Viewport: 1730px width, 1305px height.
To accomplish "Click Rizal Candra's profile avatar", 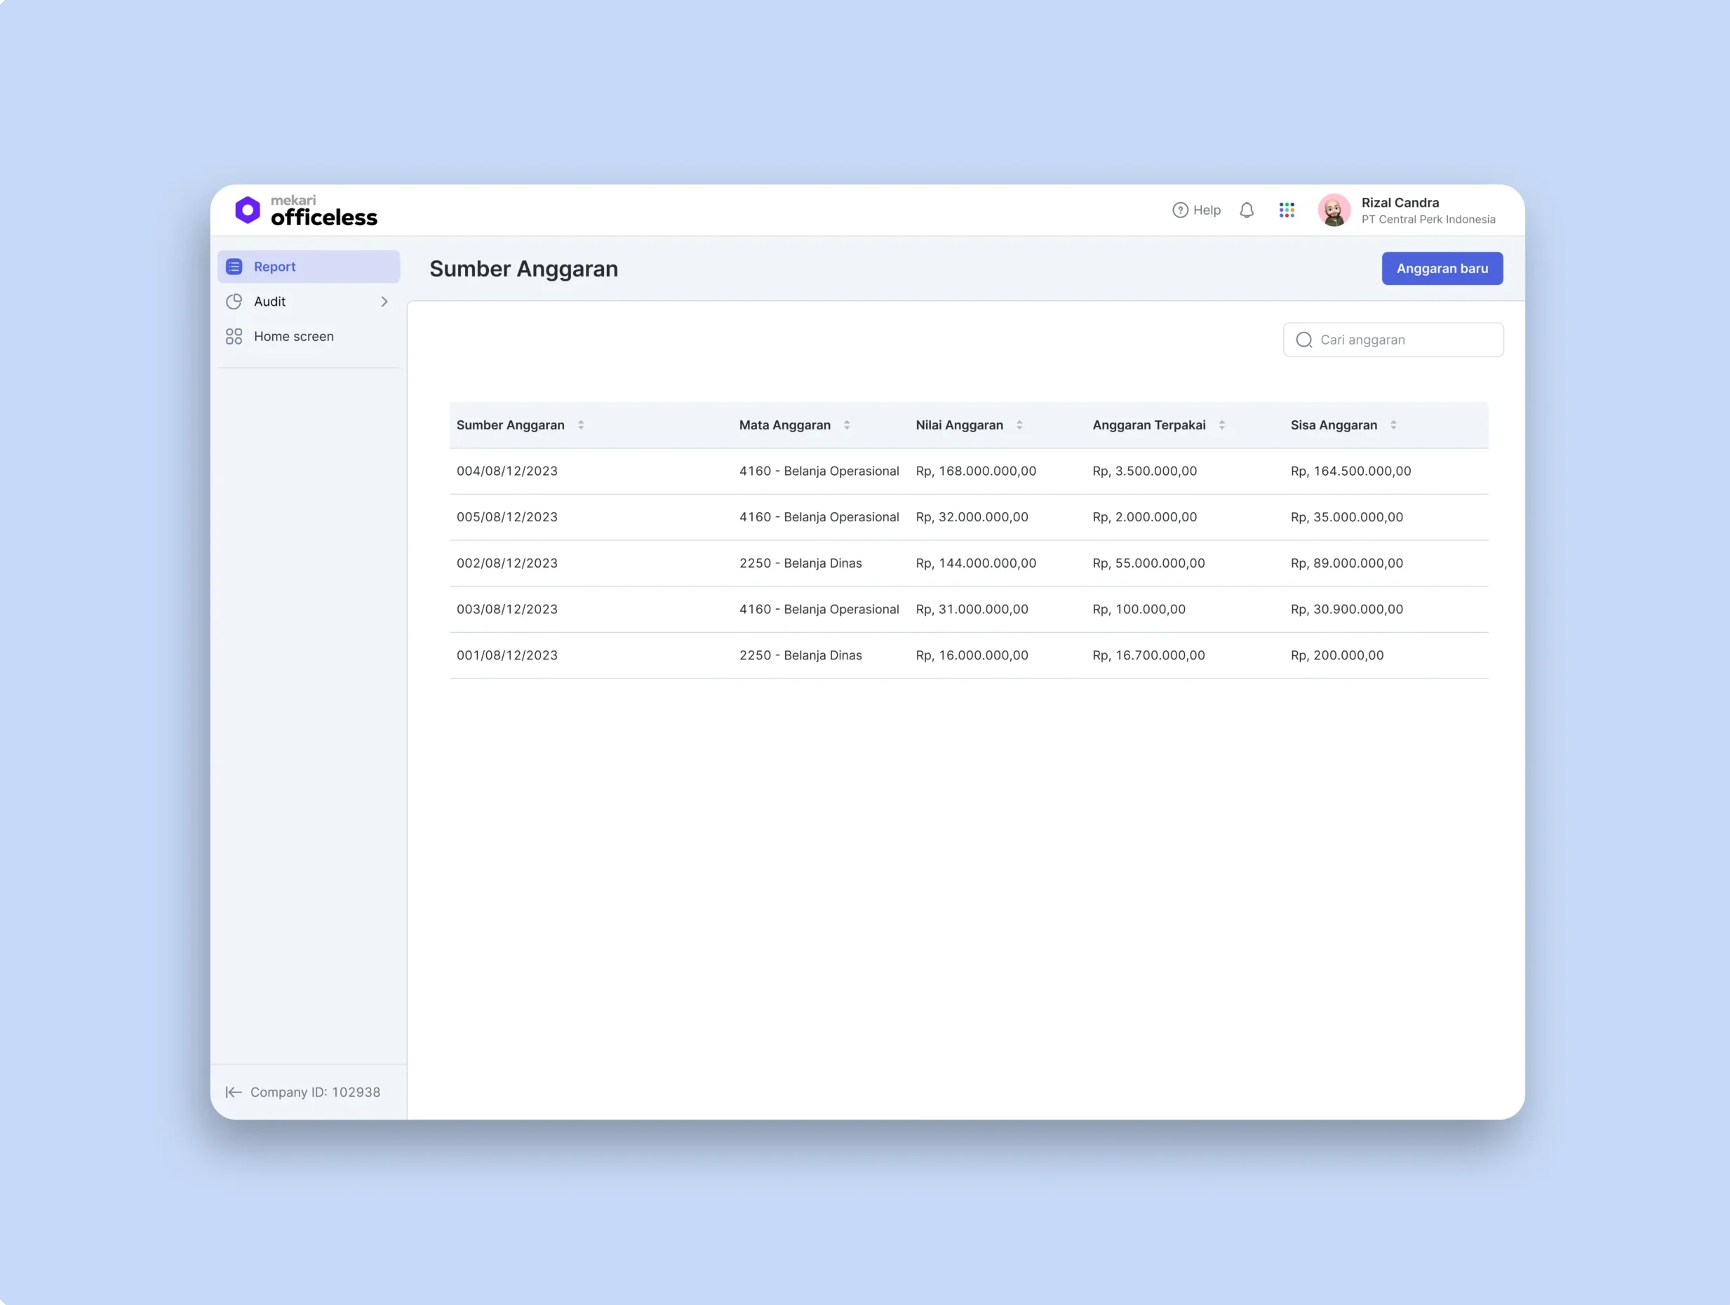I will [x=1334, y=210].
